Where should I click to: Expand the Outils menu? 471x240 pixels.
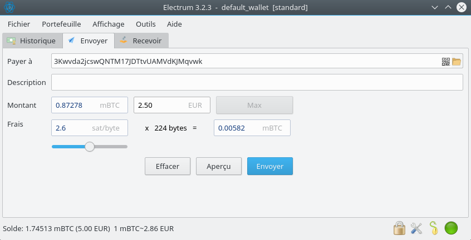coord(145,24)
